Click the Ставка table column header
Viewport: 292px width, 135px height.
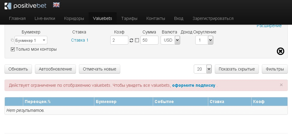point(230,102)
